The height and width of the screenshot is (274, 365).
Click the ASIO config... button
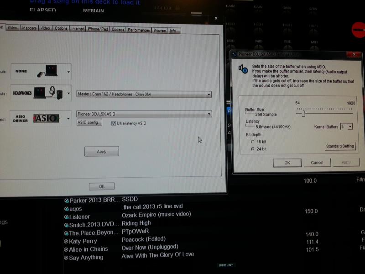click(89, 122)
